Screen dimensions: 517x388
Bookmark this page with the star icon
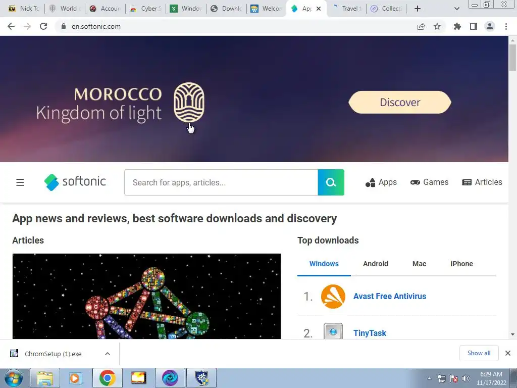click(437, 26)
